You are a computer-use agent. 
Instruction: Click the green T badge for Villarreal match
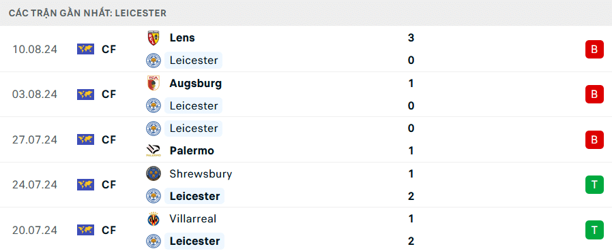[x=594, y=230]
